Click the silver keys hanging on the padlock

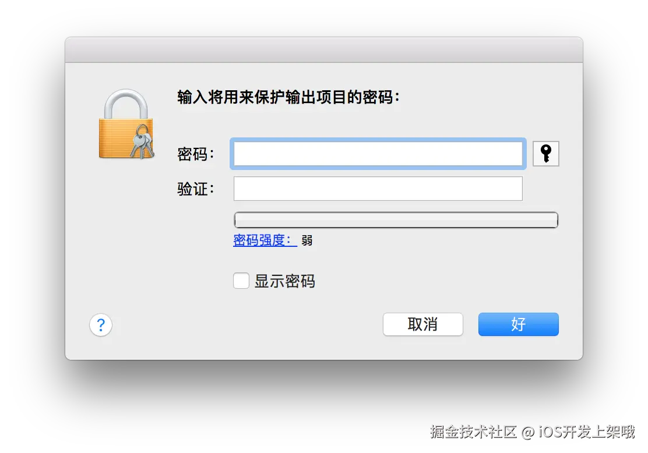coord(142,142)
